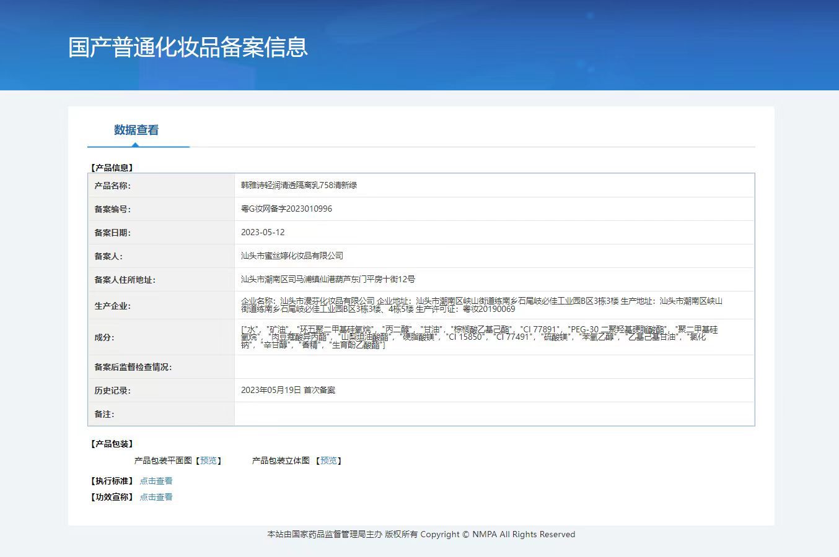839x557 pixels.
Task: Open 点击查看 next to 功效宣称
Action: (156, 497)
